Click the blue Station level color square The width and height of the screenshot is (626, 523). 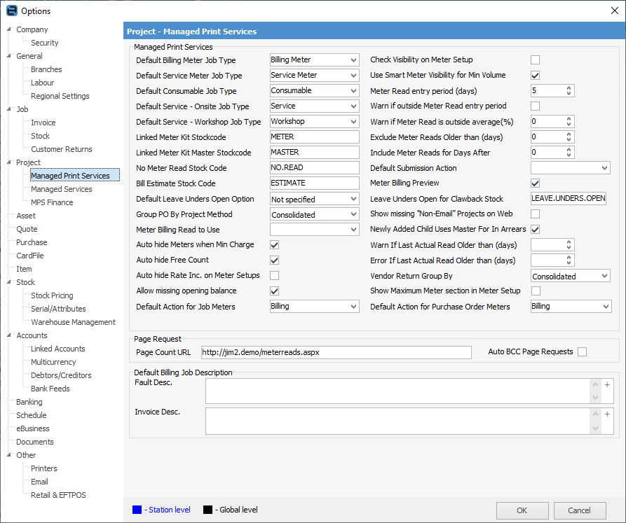click(x=137, y=510)
